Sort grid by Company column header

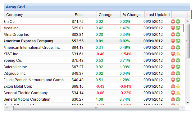pyautogui.click(x=39, y=15)
